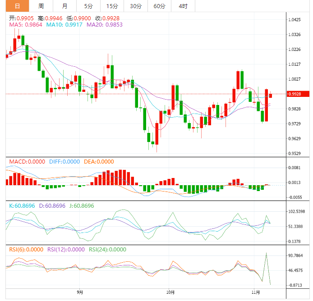Click the 0.9629 price axis label
Viewport: 313px width, 301px height.
pyautogui.click(x=295, y=139)
